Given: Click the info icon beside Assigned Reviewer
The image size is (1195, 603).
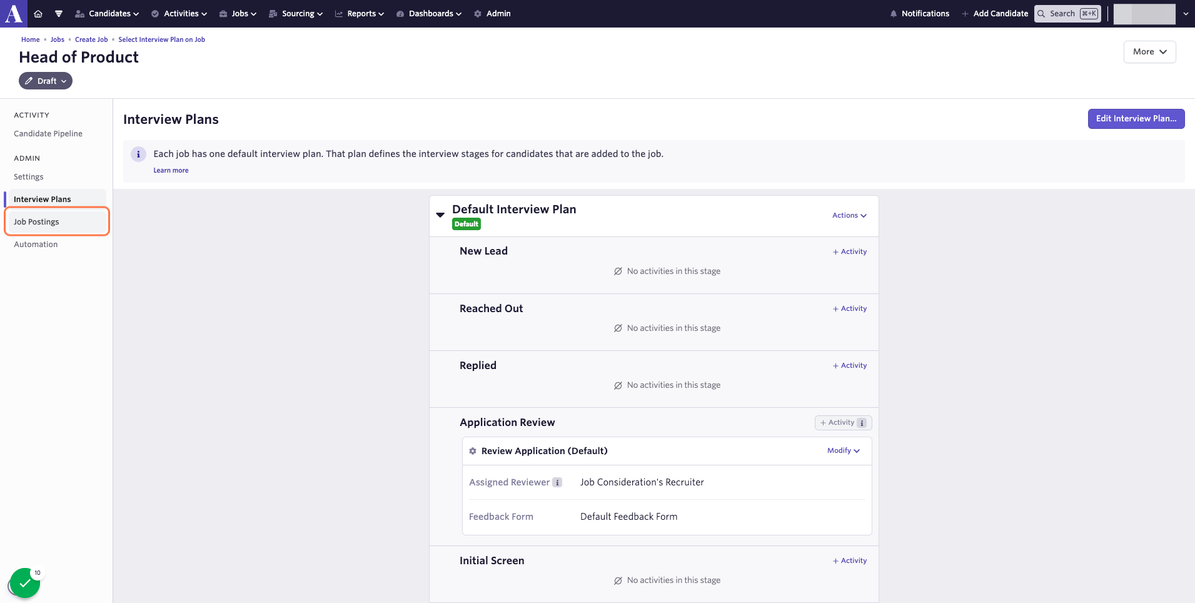Looking at the screenshot, I should coord(557,482).
